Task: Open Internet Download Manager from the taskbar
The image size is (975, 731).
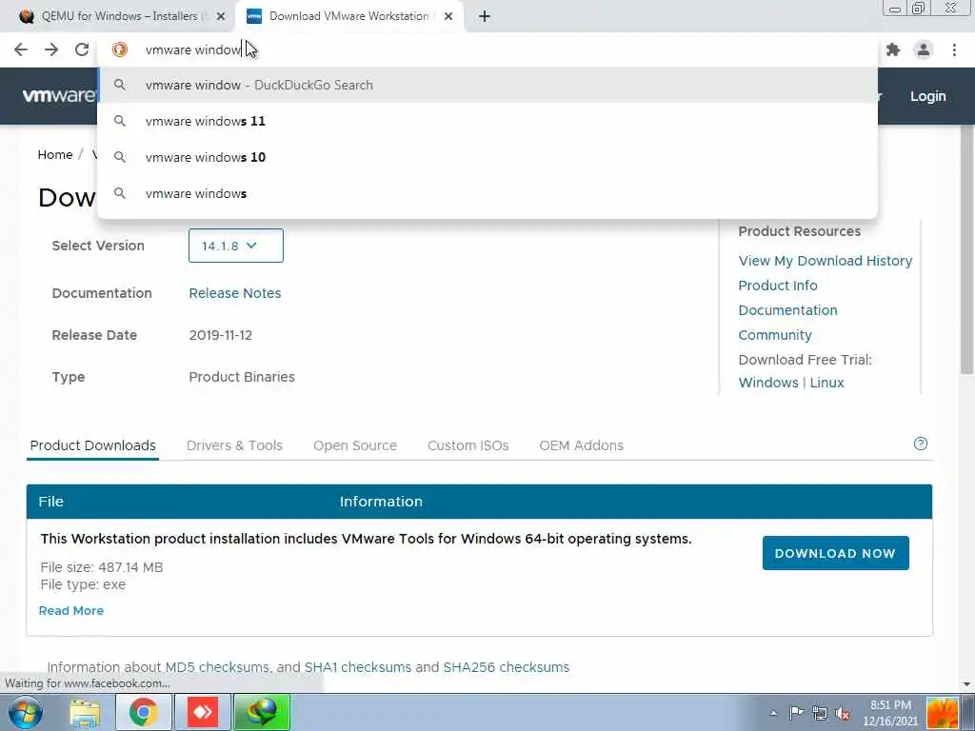Action: tap(262, 712)
